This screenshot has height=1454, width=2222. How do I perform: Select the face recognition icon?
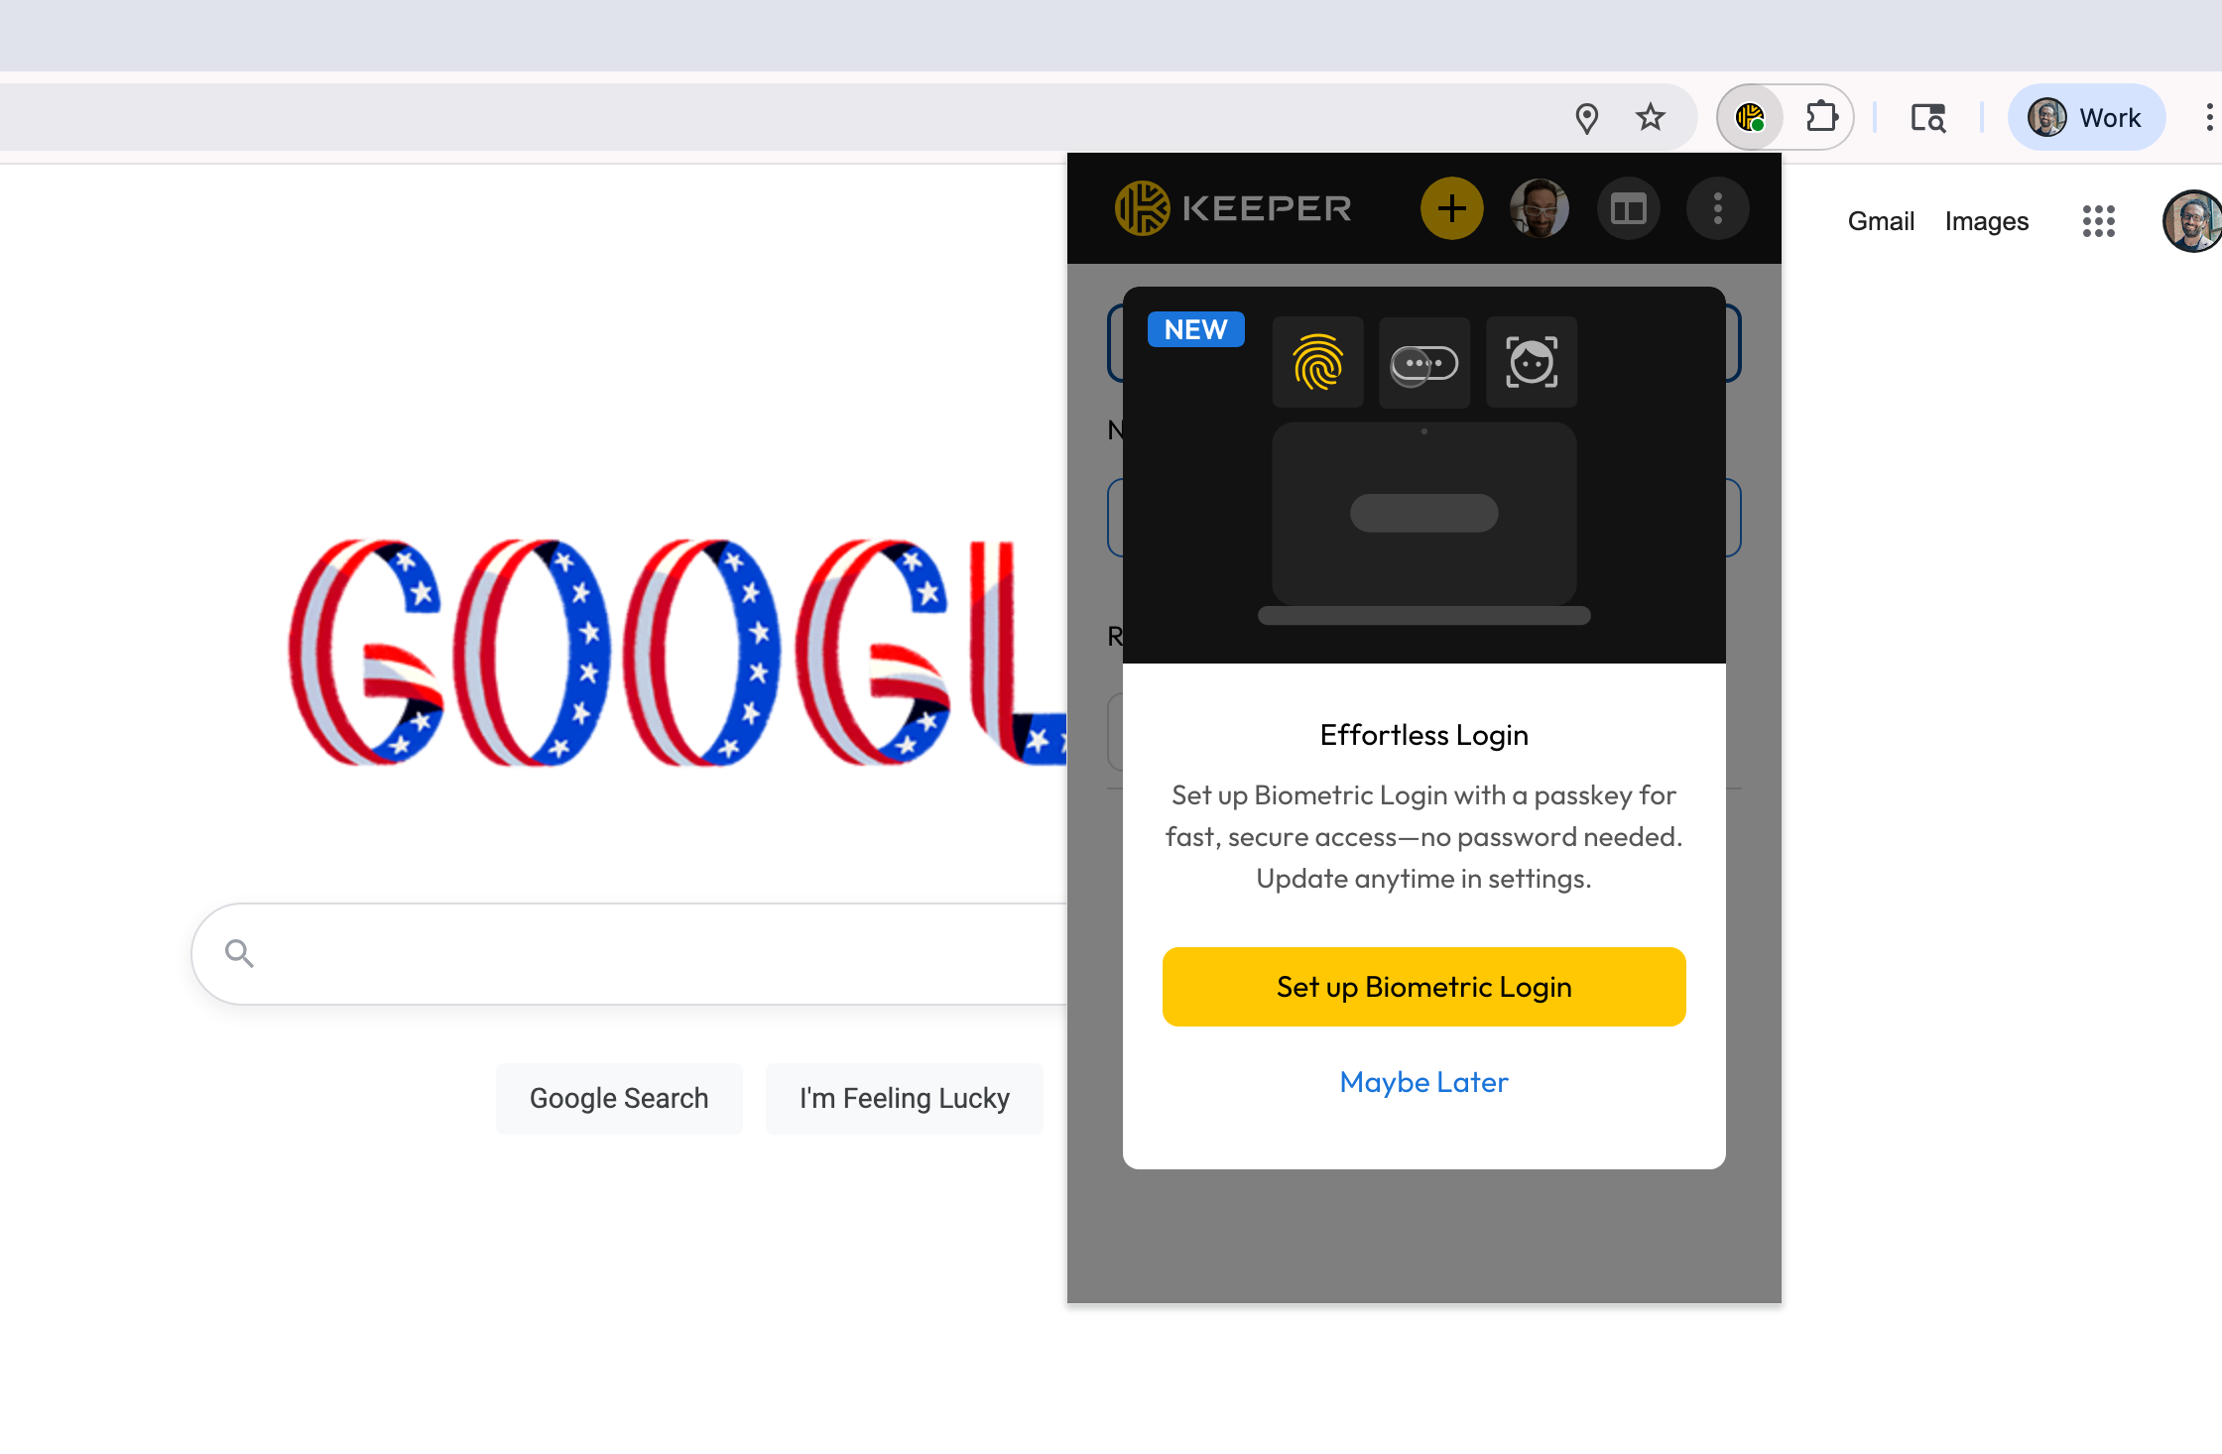1532,363
